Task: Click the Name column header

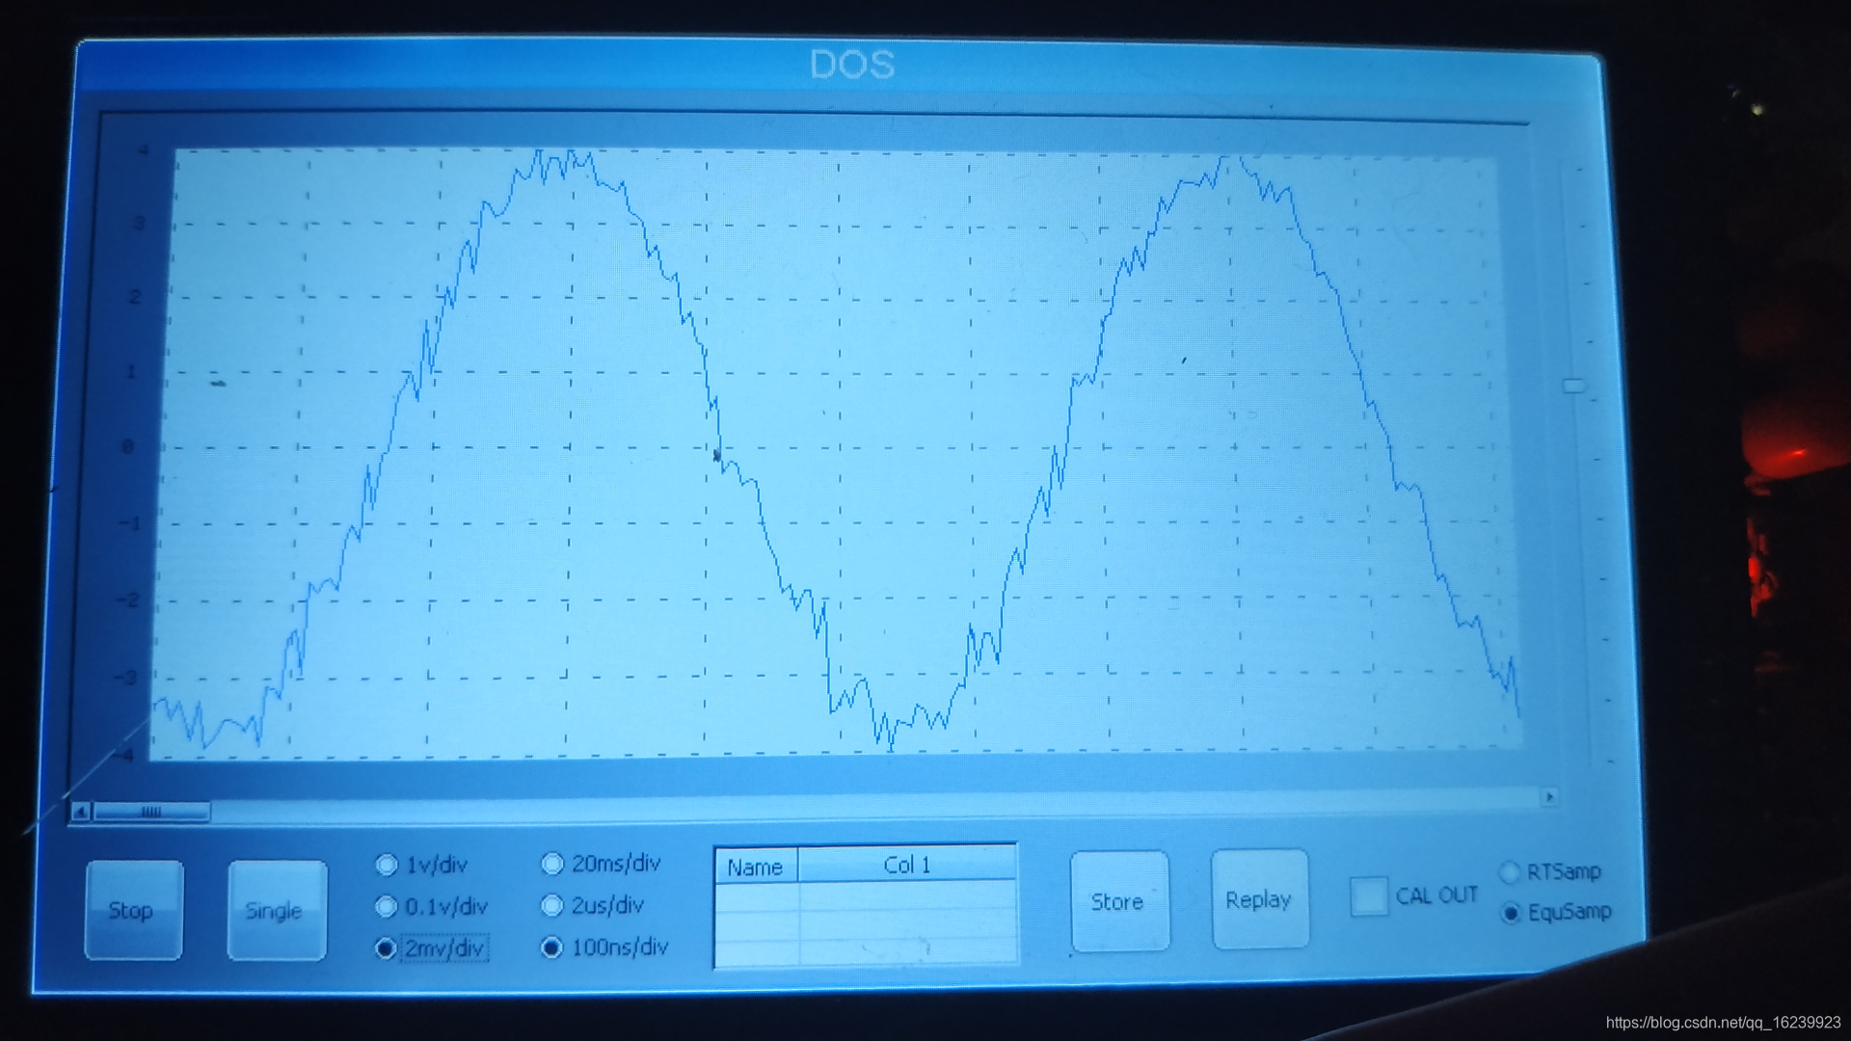Action: pyautogui.click(x=755, y=867)
